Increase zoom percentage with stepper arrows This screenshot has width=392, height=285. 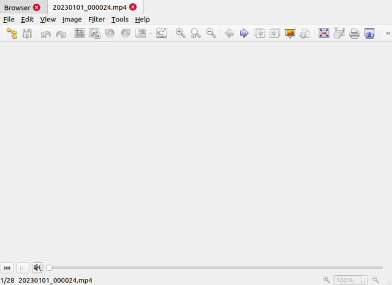tap(364, 278)
